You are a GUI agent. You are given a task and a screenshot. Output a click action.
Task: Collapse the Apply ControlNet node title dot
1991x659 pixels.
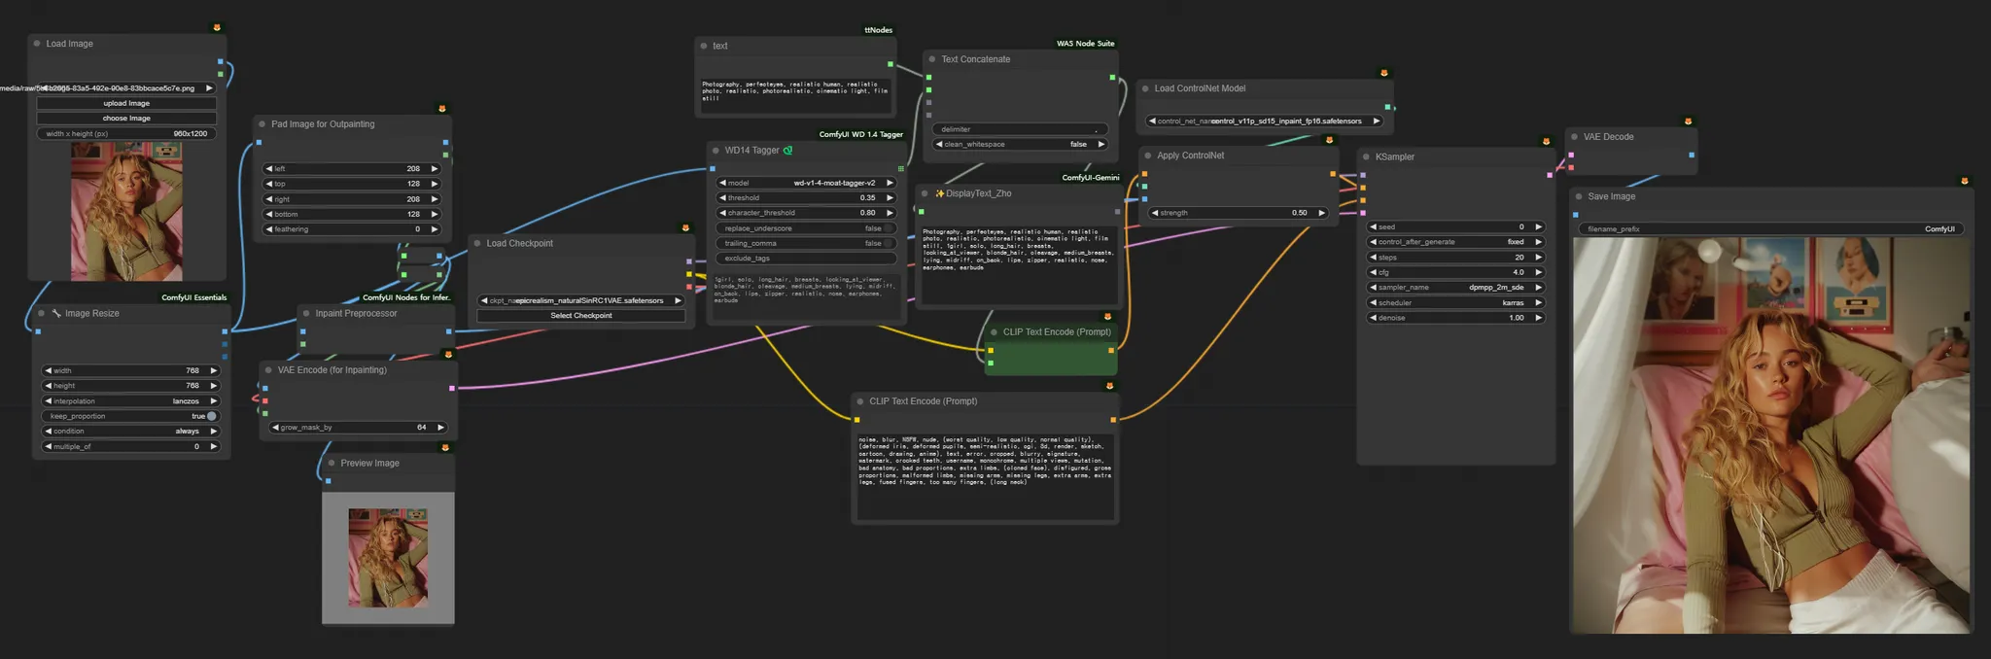point(1148,156)
